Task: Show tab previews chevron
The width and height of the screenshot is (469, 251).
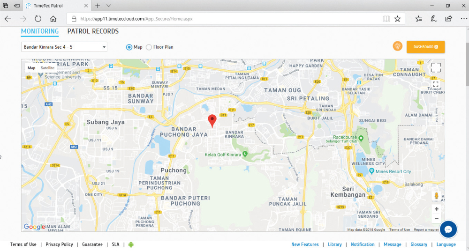Action: 109,6
